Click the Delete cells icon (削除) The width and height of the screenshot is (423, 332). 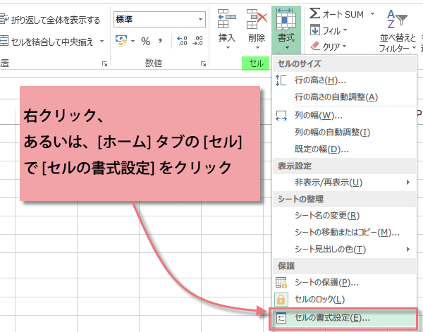click(256, 27)
